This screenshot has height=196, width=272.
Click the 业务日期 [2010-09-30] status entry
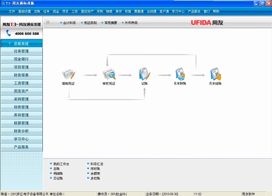pyautogui.click(x=169, y=194)
